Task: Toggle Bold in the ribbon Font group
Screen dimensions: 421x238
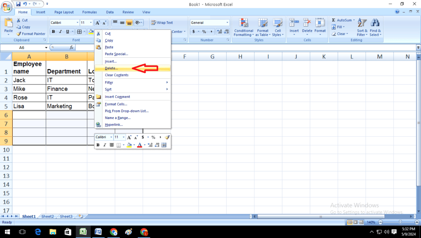Action: tap(53, 32)
